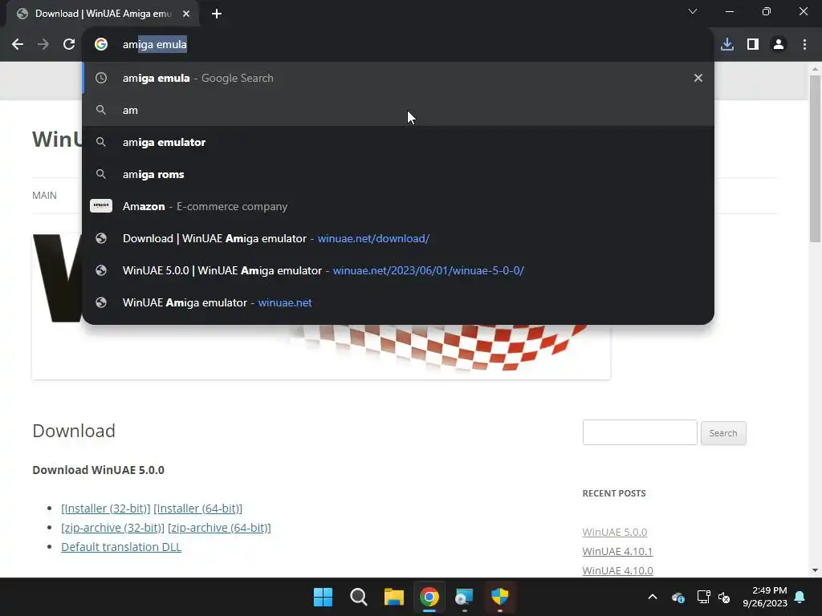Choose the 'amiga emulator' suggestion

click(398, 142)
